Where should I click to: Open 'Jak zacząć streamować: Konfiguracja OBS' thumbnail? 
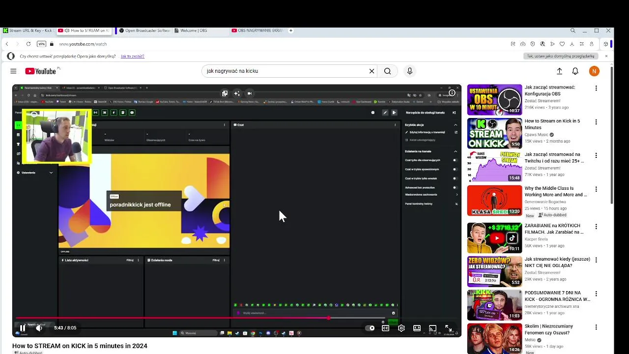tap(494, 100)
